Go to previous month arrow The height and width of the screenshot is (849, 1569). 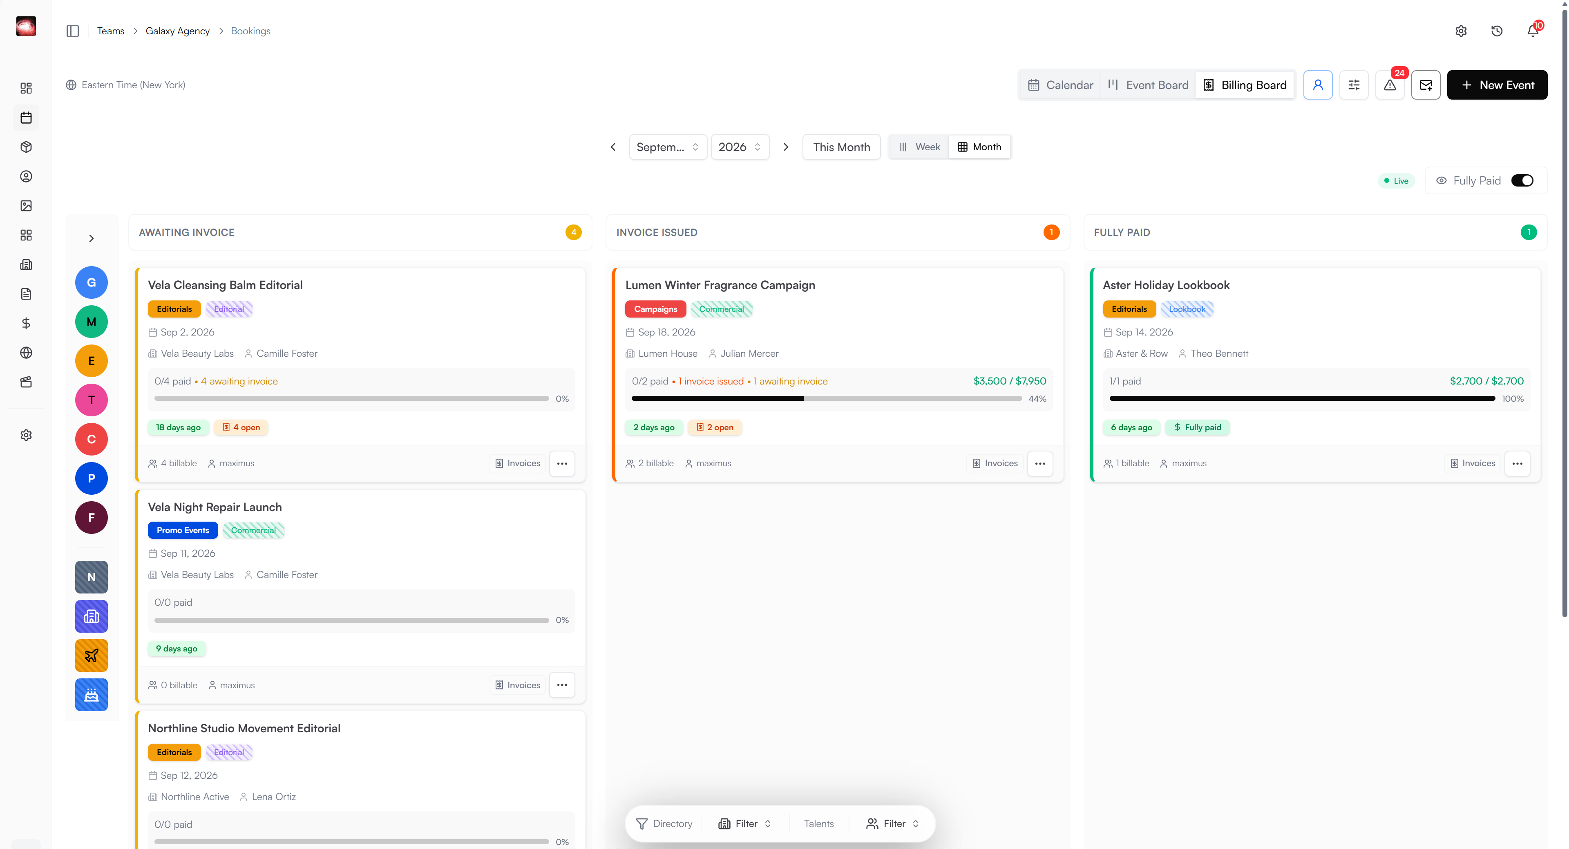tap(613, 147)
